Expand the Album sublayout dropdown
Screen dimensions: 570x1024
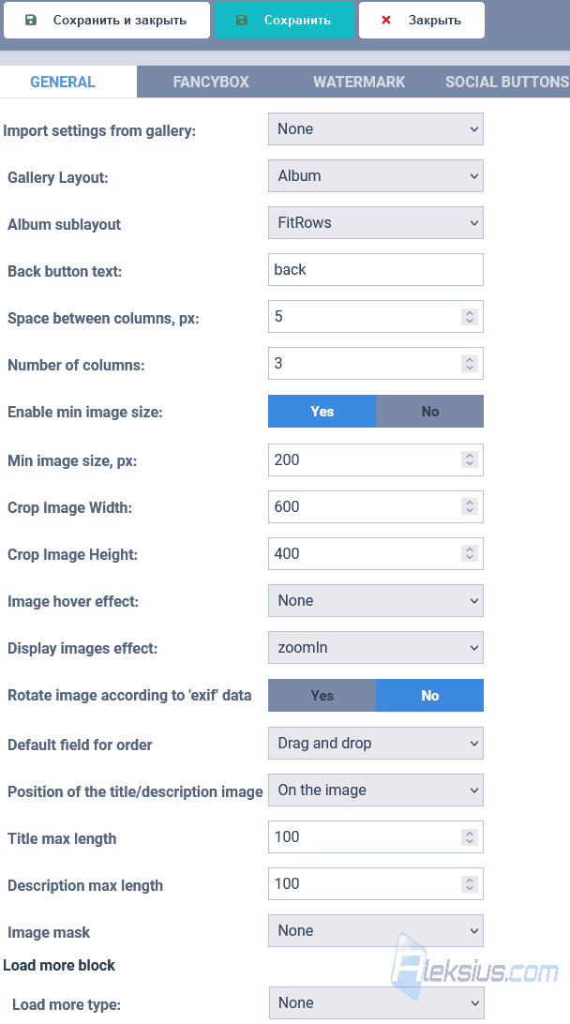click(x=375, y=222)
